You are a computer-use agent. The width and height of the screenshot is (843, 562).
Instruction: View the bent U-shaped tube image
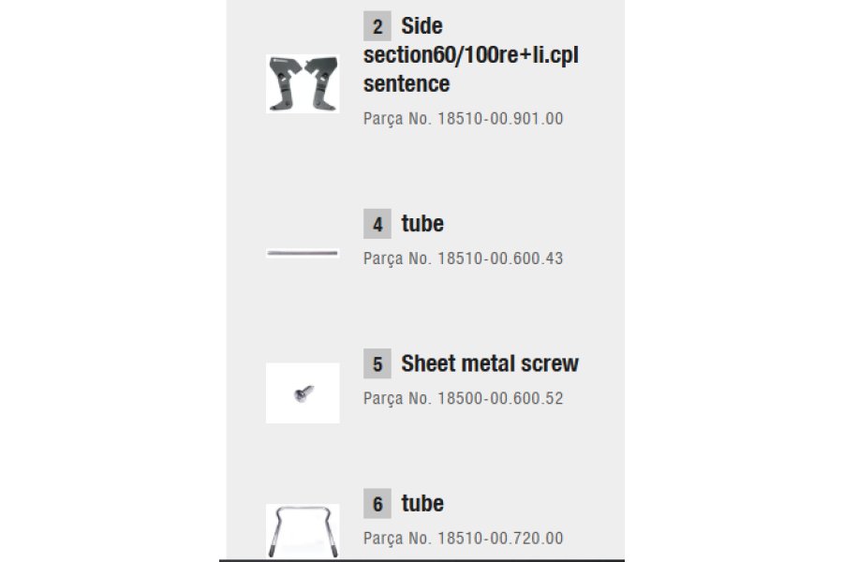[303, 531]
